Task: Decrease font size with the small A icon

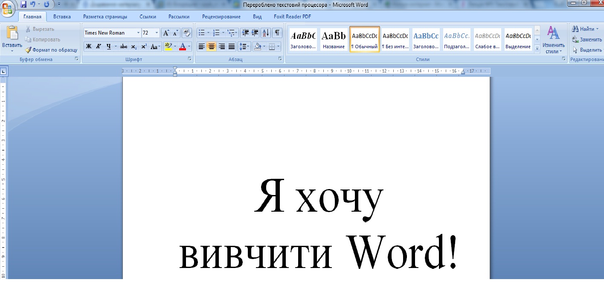Action: (175, 33)
